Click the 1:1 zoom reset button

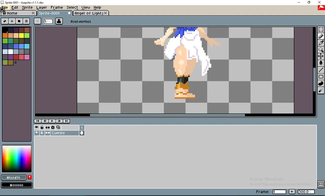tap(321, 184)
